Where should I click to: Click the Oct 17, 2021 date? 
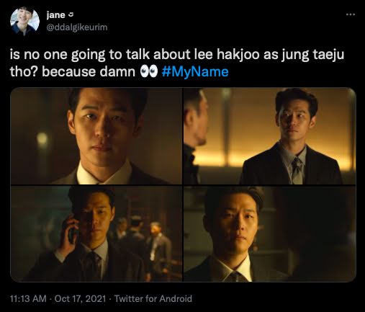click(80, 298)
